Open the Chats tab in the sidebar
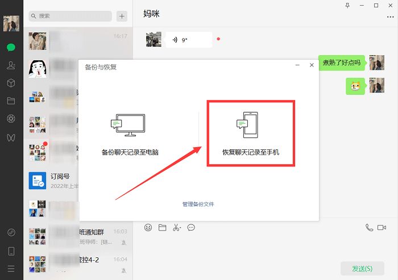The width and height of the screenshot is (398, 280). 11,48
